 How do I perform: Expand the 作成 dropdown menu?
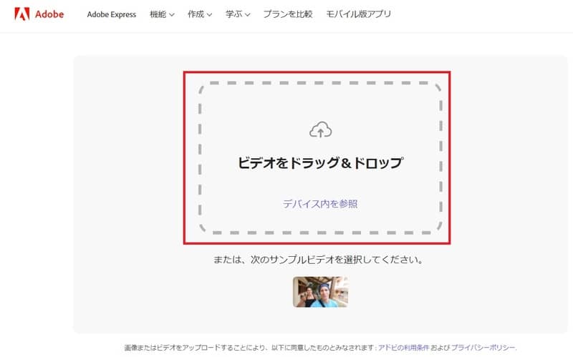point(200,14)
